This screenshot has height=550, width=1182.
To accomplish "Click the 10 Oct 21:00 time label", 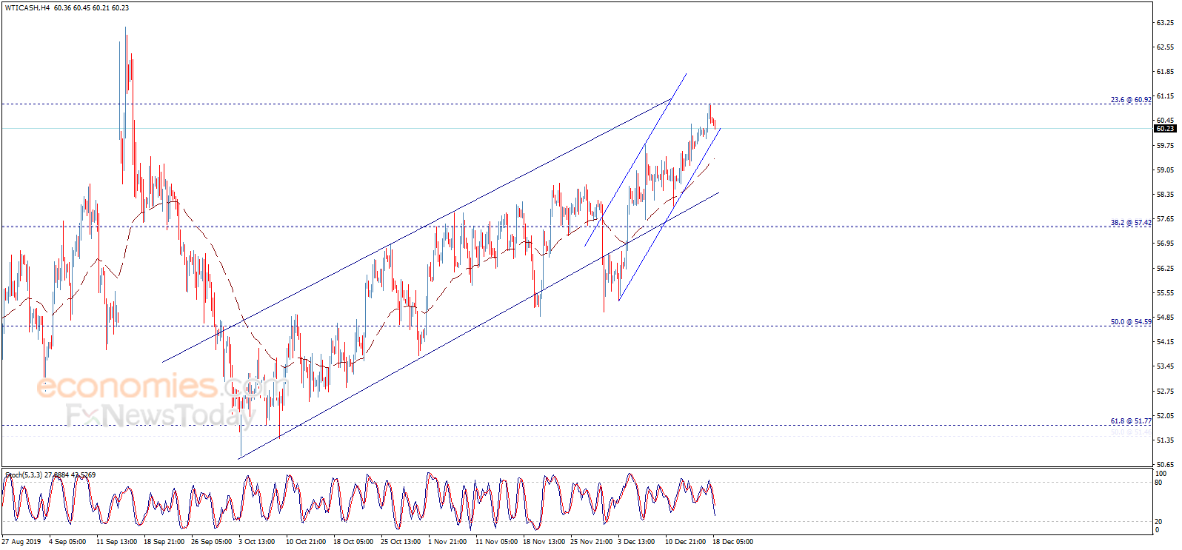I will (306, 542).
